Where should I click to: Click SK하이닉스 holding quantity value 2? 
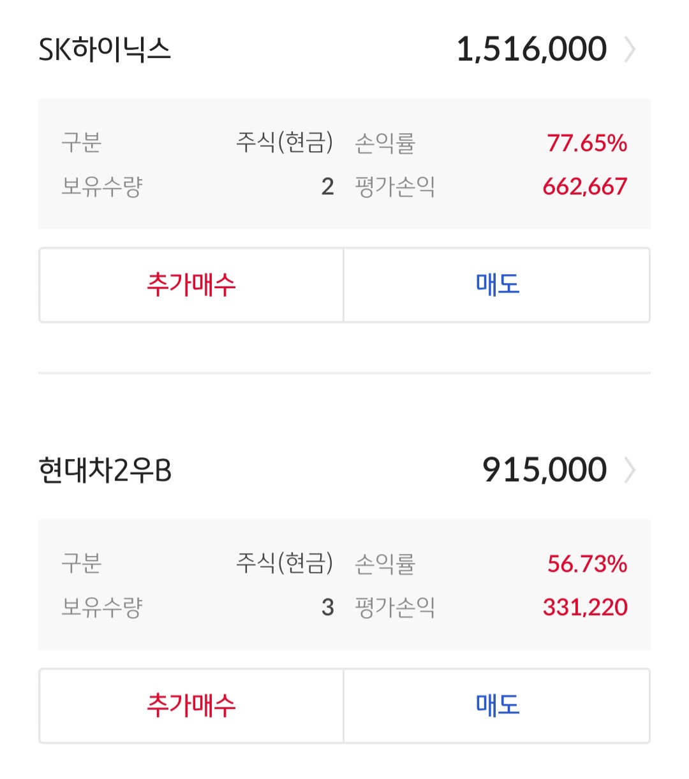(327, 187)
